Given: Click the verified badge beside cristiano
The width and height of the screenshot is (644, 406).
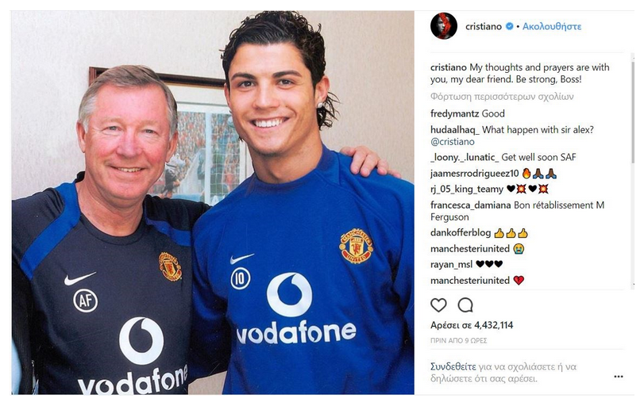Looking at the screenshot, I should point(509,26).
